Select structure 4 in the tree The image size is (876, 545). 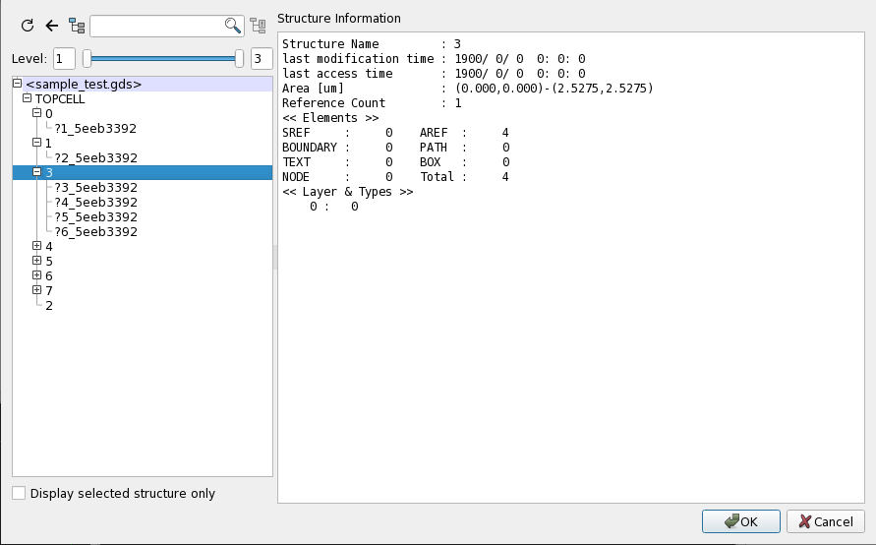[49, 247]
